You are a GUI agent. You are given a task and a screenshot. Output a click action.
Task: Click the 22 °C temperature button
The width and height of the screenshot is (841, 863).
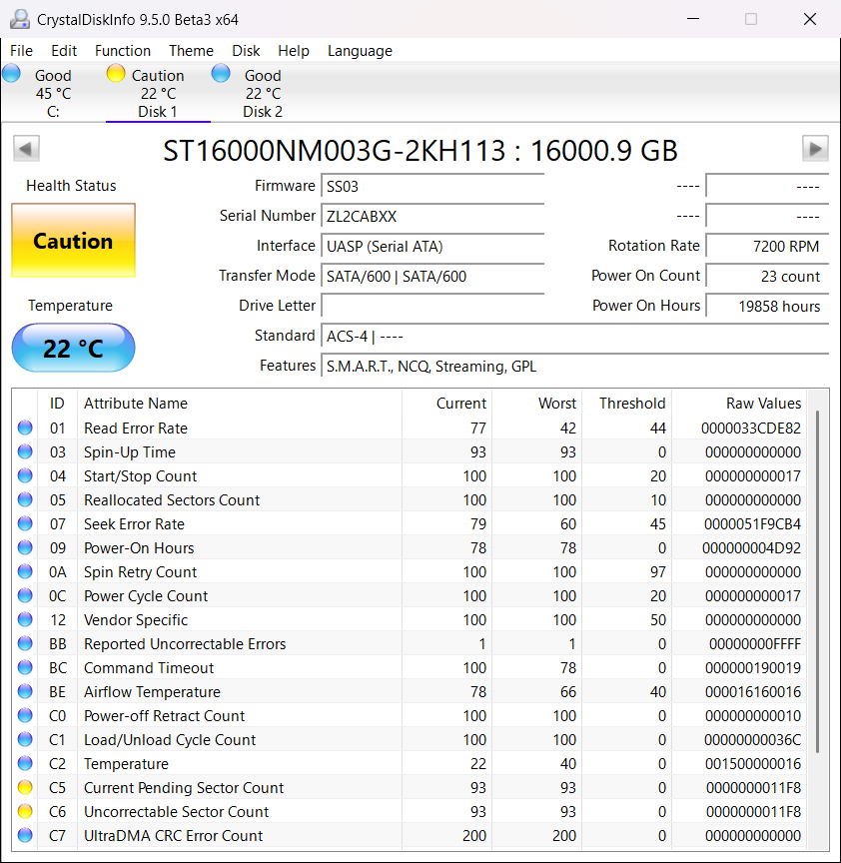[x=73, y=348]
